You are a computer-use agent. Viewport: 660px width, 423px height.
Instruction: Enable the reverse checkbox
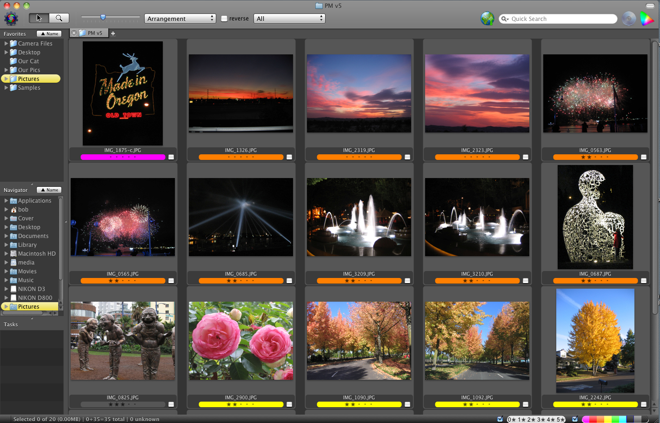point(224,19)
